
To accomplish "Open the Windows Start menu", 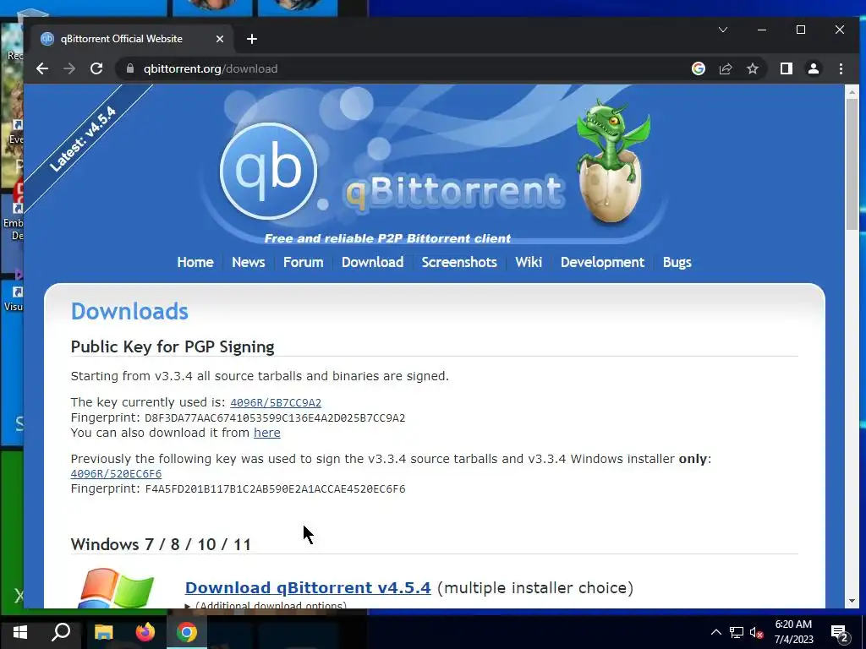I will tap(20, 632).
